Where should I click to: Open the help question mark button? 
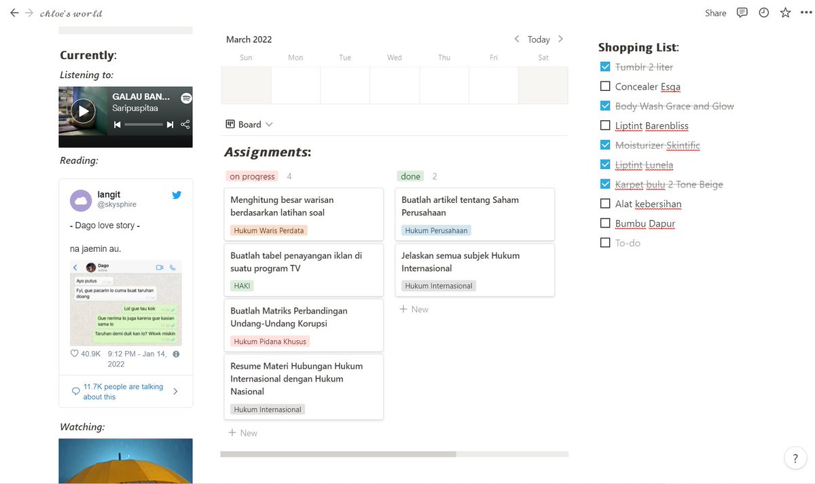click(x=795, y=458)
